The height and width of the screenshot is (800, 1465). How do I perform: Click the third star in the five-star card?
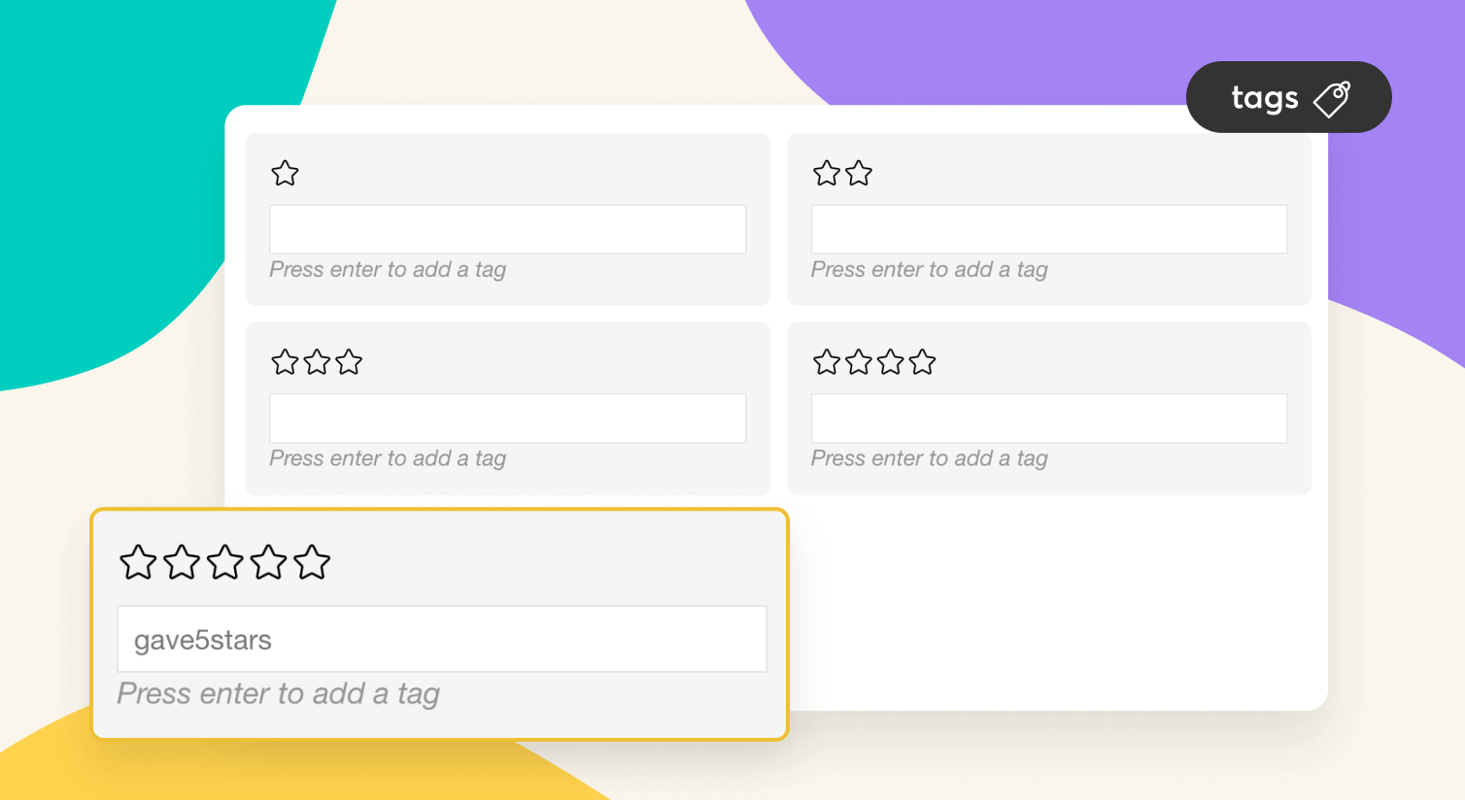pyautogui.click(x=224, y=562)
